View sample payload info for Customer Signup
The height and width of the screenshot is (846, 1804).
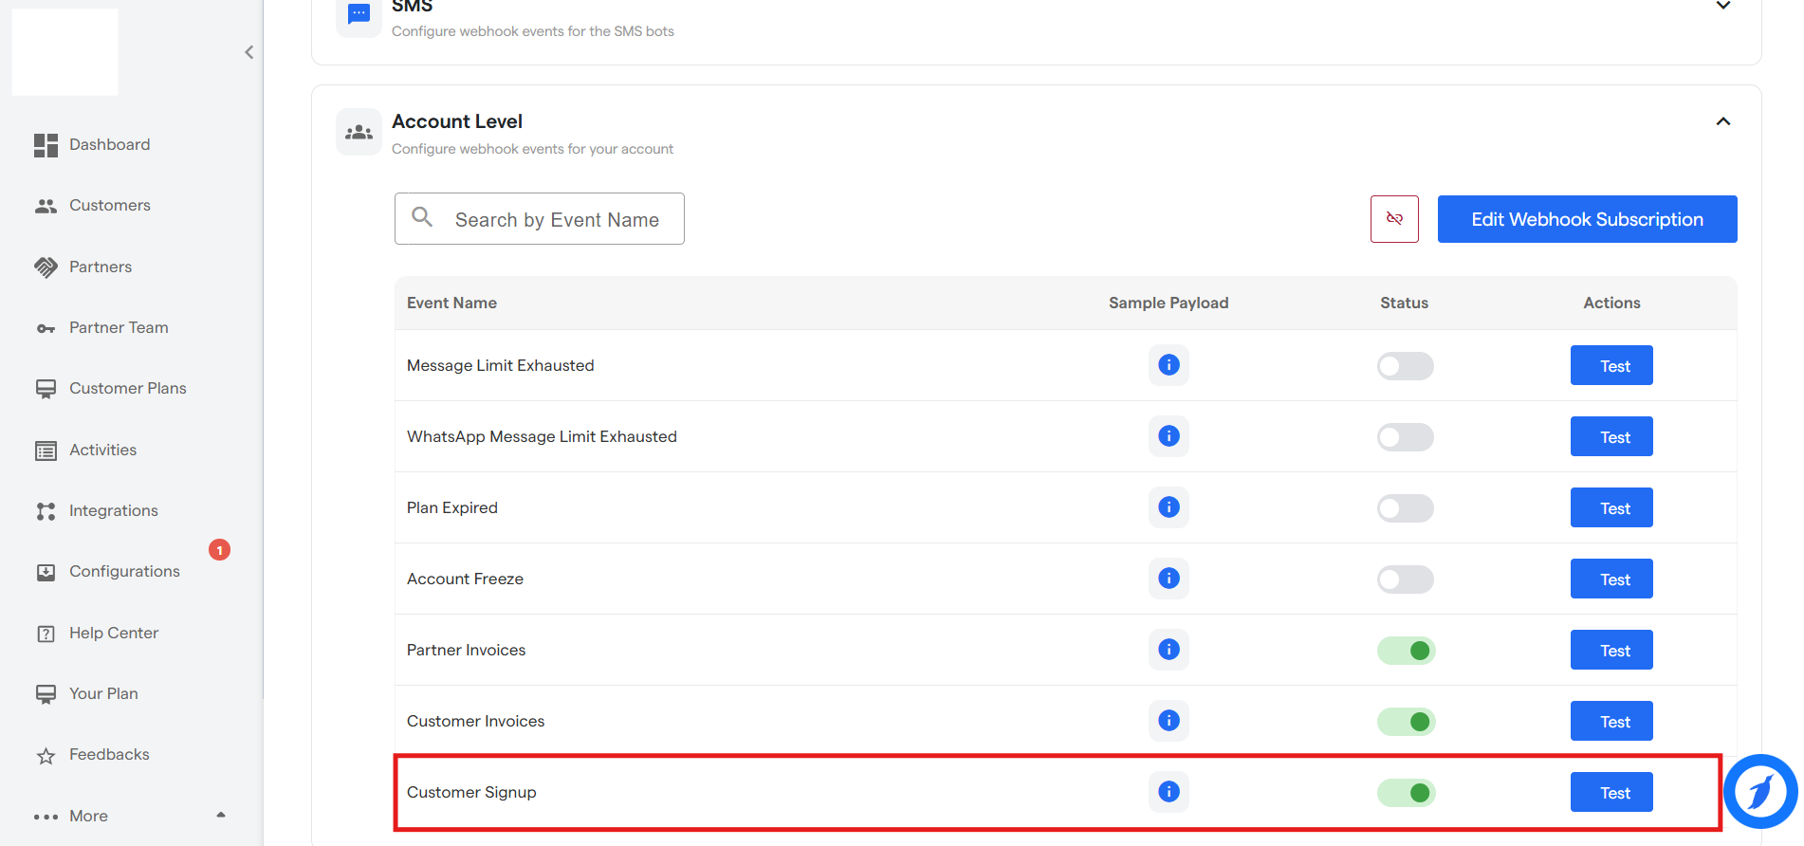(x=1169, y=792)
